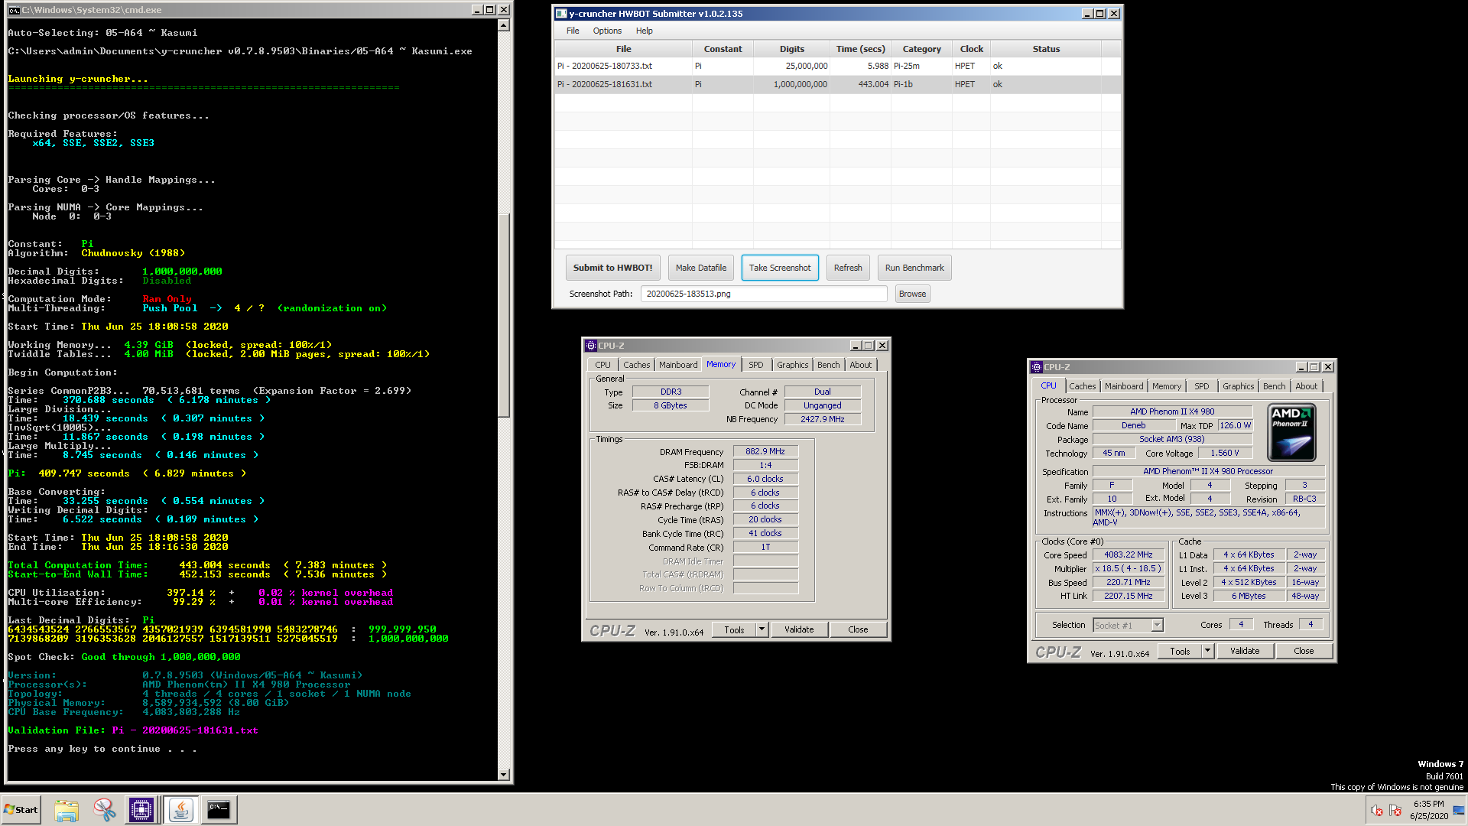This screenshot has height=826, width=1468.
Task: Click the Status column header
Action: click(1046, 49)
